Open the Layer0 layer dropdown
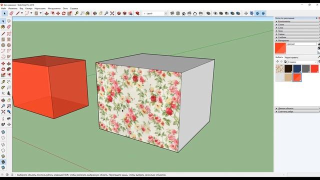The width and height of the screenshot is (320, 180). coord(165,13)
